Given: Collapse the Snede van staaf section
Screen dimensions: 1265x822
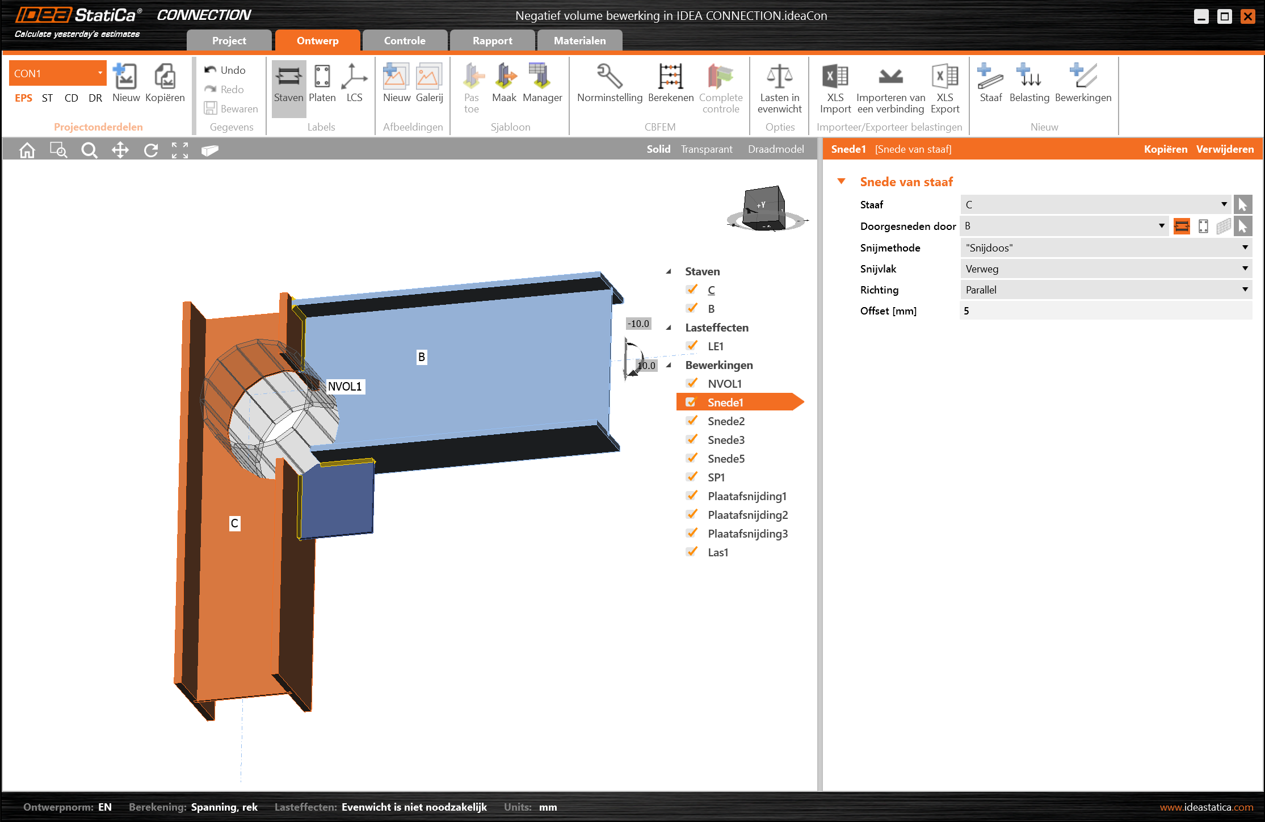Looking at the screenshot, I should 841,182.
